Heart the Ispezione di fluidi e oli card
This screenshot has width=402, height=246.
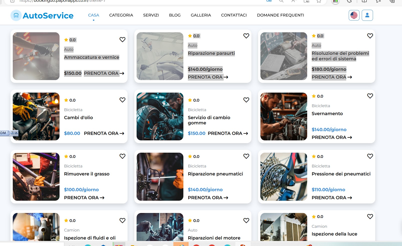[122, 220]
